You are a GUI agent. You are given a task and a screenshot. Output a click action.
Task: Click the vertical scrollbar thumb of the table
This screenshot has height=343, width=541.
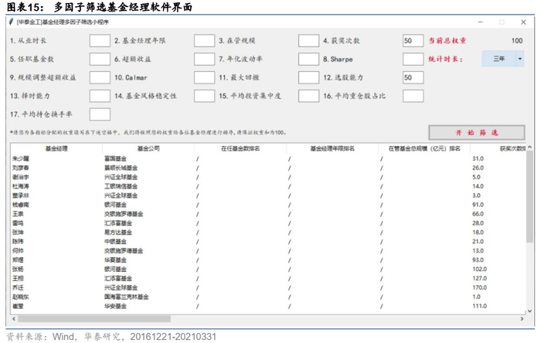[529, 196]
